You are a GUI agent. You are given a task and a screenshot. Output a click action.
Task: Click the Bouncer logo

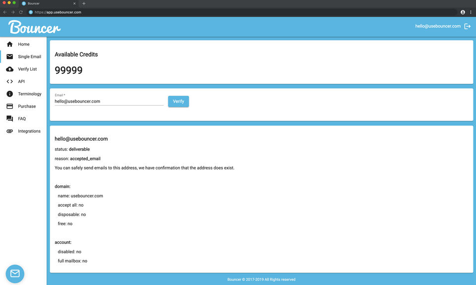(34, 27)
